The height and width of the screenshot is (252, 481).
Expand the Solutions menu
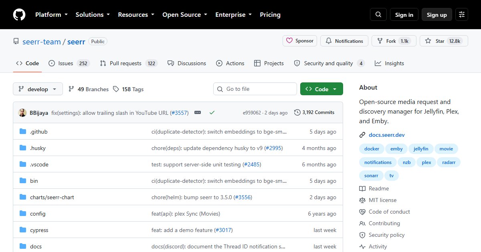point(93,15)
